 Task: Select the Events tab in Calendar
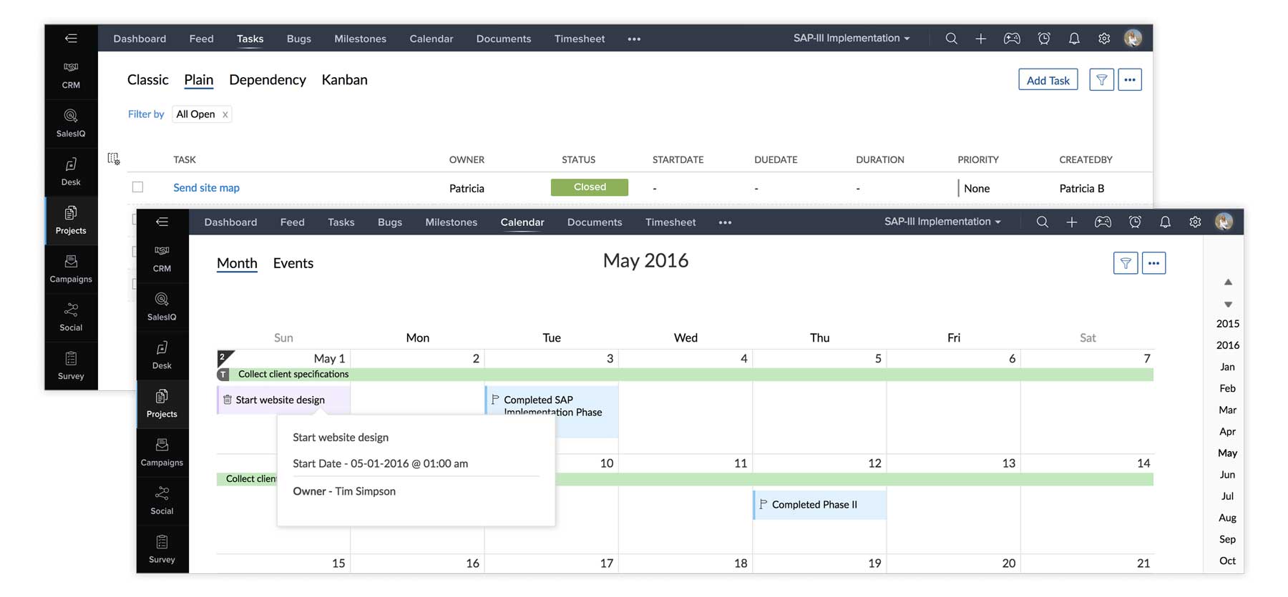tap(293, 263)
